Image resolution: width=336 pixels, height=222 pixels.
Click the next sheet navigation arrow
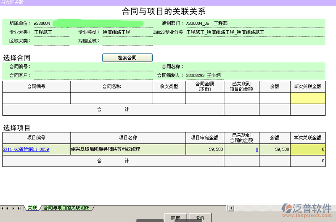point(14,208)
